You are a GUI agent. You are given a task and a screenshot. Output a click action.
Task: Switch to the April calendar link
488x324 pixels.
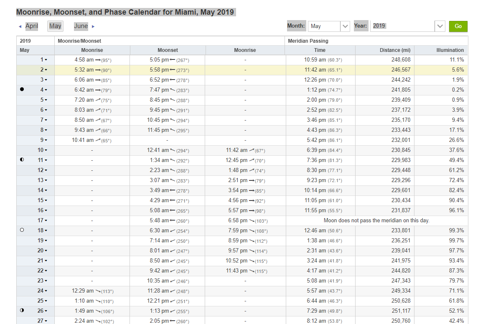[32, 26]
